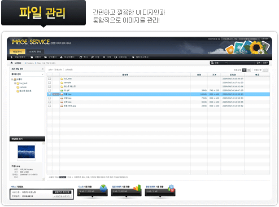Click the file upload toolbar icon
The image size is (279, 207).
pyautogui.click(x=12, y=57)
